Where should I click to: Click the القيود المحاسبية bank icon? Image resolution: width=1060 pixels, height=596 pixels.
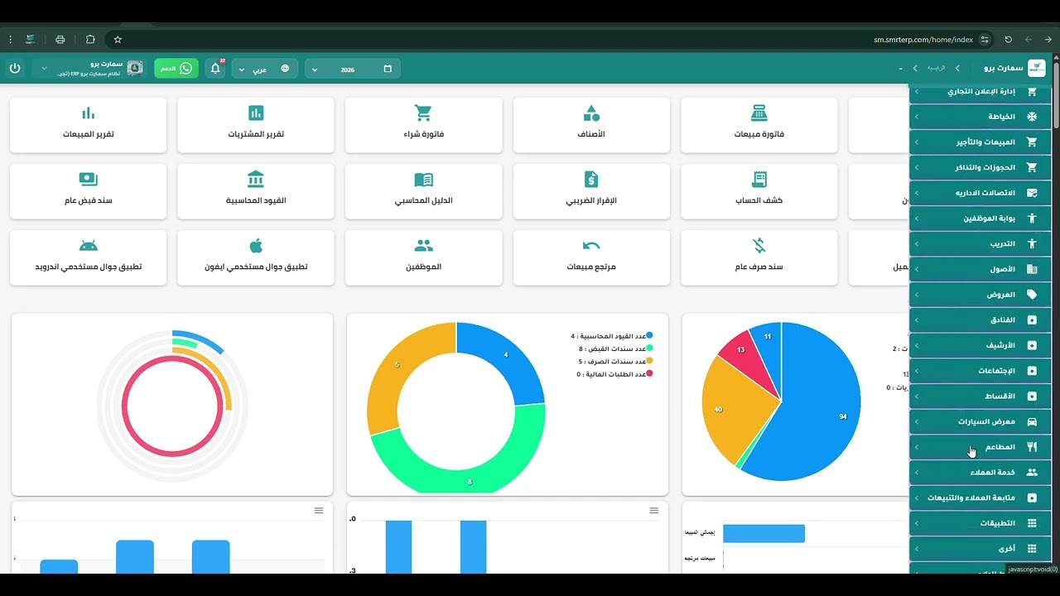tap(256, 180)
